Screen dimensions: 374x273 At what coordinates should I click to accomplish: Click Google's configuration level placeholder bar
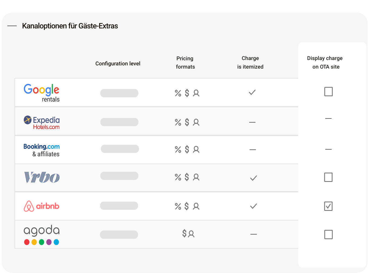pos(119,93)
